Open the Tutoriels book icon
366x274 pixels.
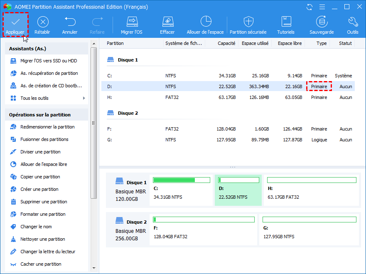286,24
